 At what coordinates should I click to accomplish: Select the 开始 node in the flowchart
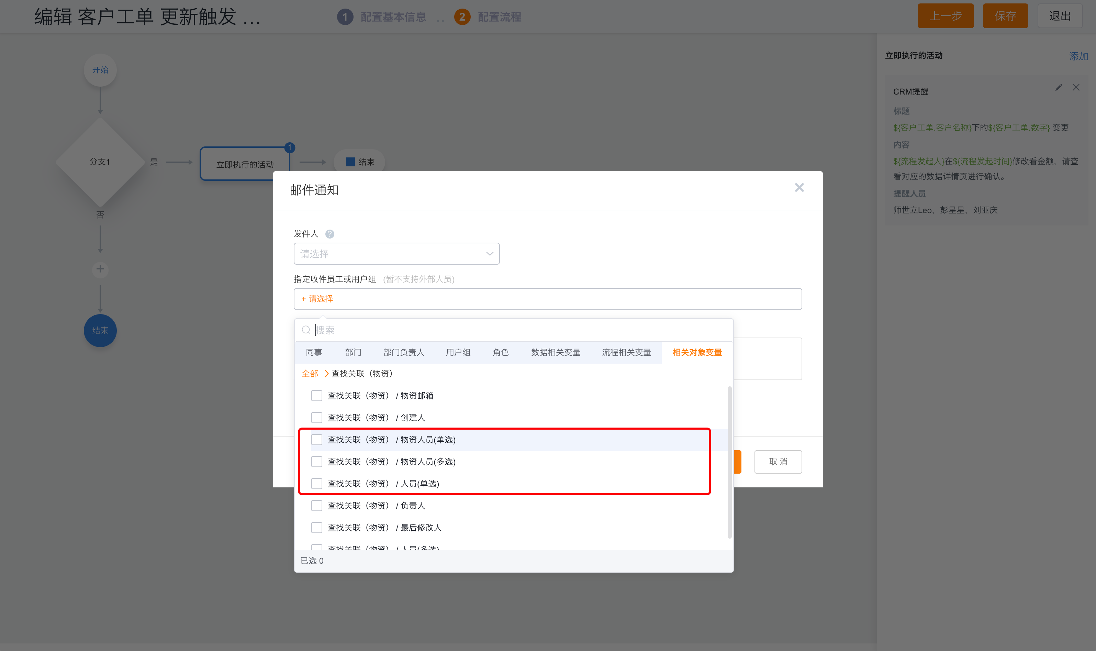100,70
